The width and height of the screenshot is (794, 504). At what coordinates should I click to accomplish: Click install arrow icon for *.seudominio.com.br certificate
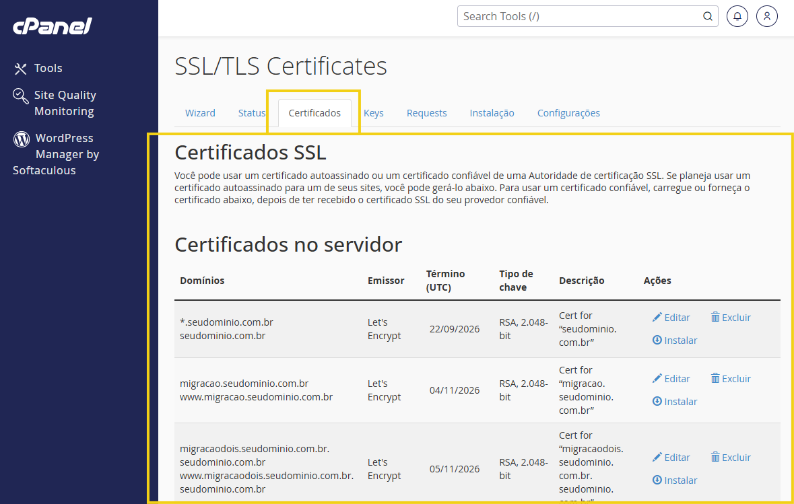tap(657, 340)
